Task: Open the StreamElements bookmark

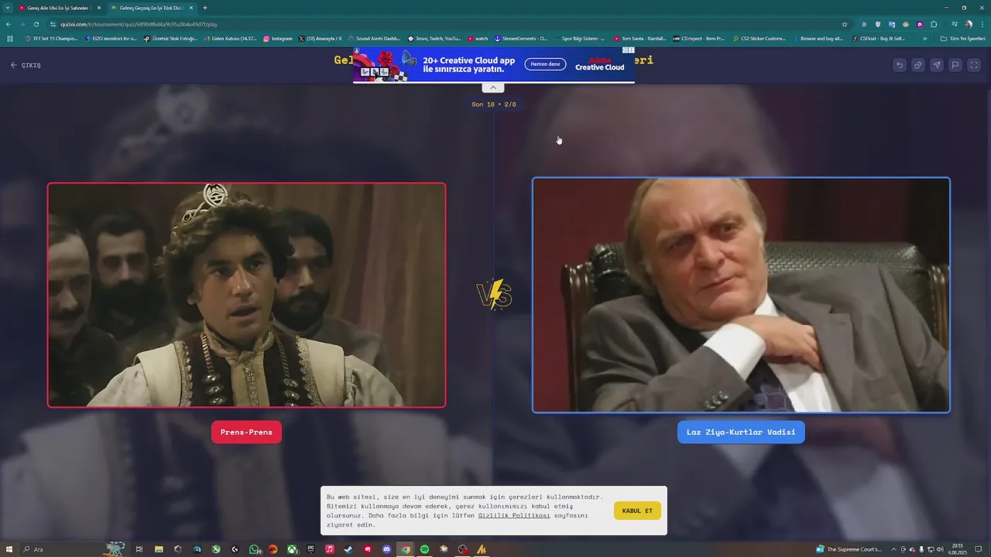Action: click(x=520, y=38)
